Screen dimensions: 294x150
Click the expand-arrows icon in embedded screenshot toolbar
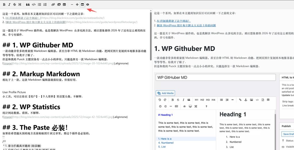pos(196,106)
